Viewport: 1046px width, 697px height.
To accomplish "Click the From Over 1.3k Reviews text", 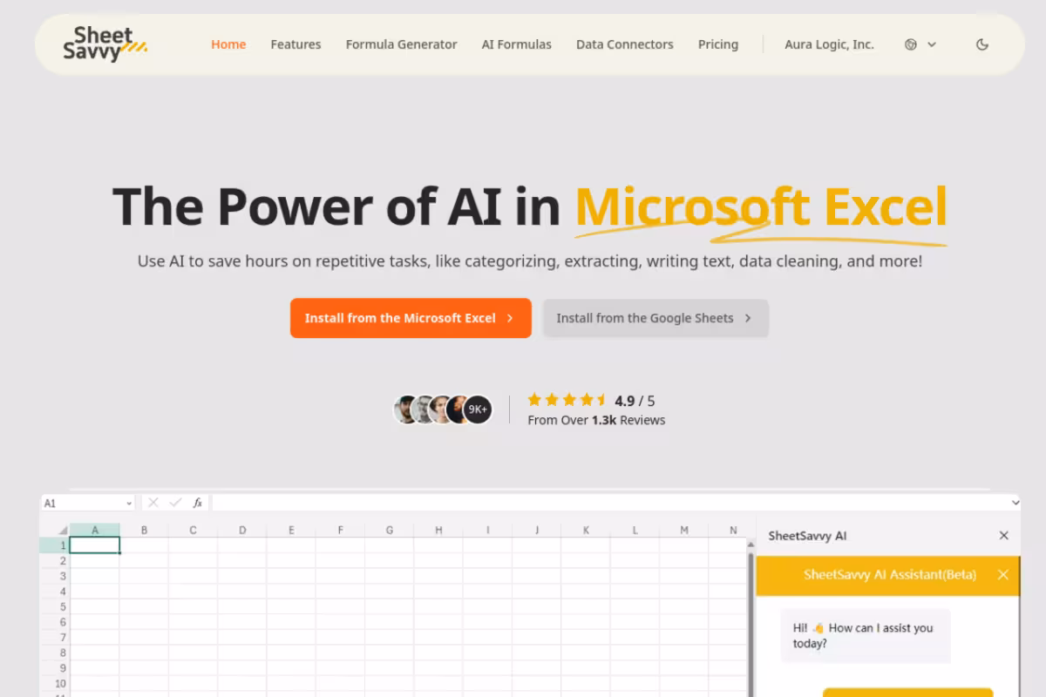I will (596, 420).
